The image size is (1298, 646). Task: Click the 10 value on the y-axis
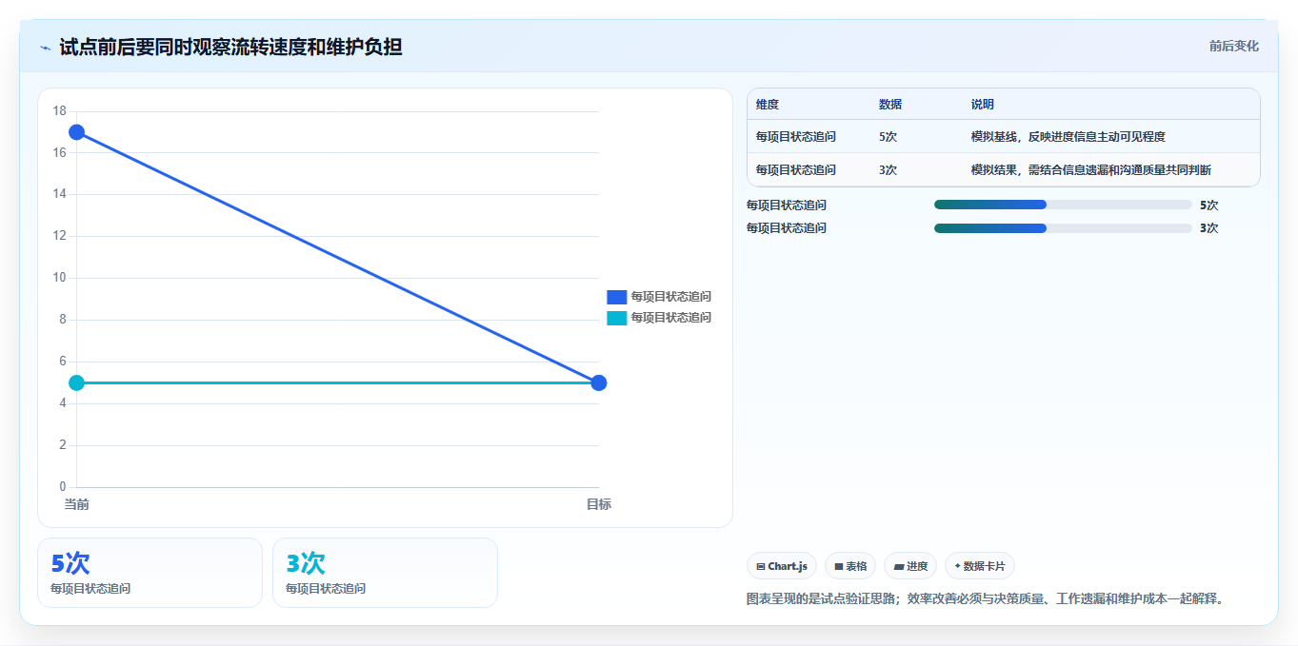pos(60,278)
